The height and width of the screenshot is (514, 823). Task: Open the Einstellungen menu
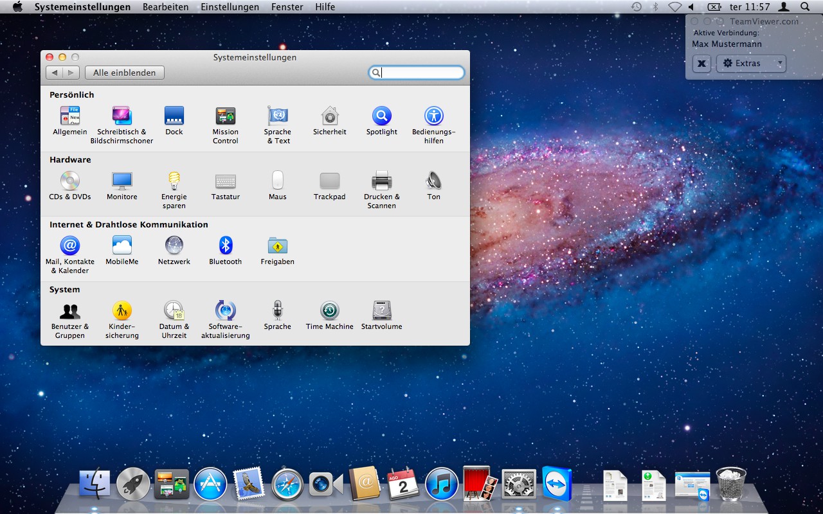coord(230,7)
